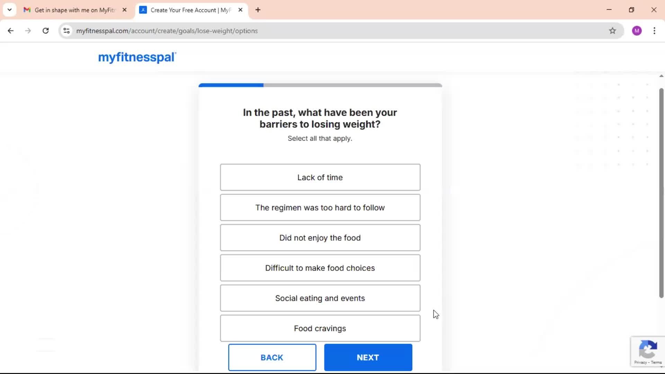Click the barriers to losing weight heading
The image size is (665, 374).
point(320,118)
